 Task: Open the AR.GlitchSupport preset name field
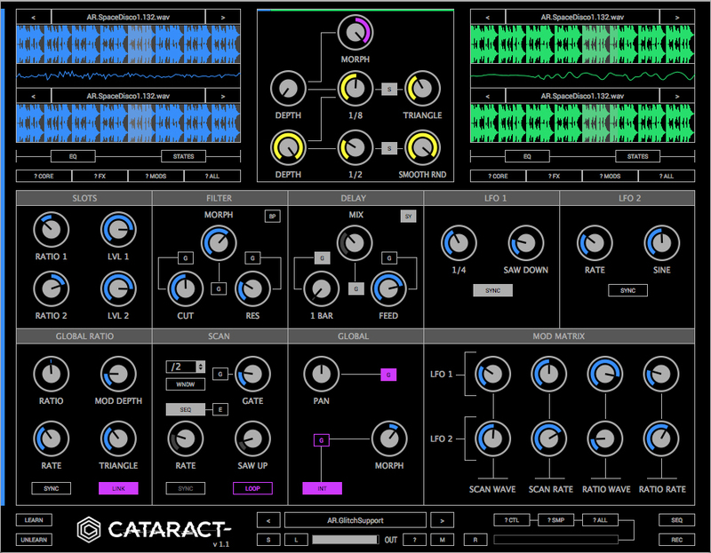click(x=355, y=520)
